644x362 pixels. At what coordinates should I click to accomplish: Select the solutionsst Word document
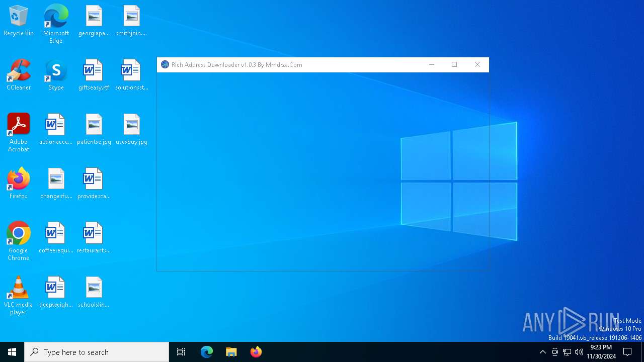click(131, 75)
